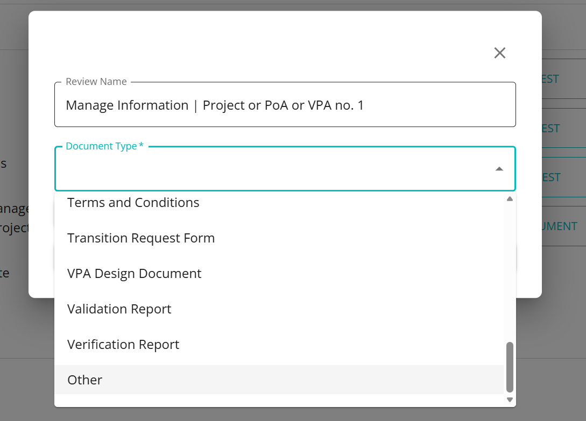Screen dimensions: 586x421
Task: Click the dropdown list scroll-down arrow
Action: click(x=510, y=399)
